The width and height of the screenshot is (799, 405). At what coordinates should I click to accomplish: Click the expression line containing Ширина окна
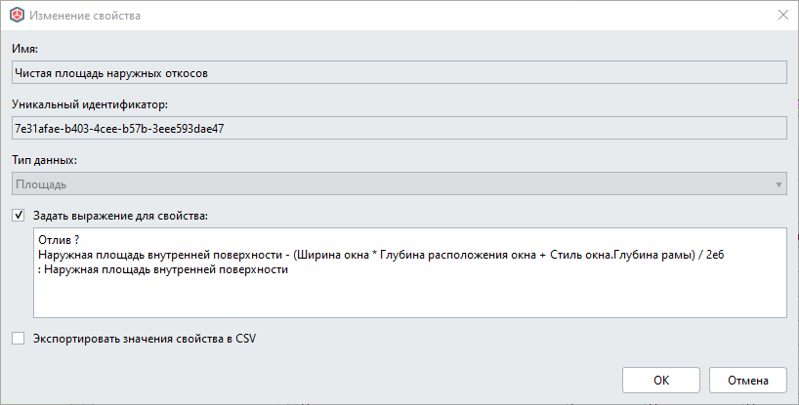(x=381, y=255)
